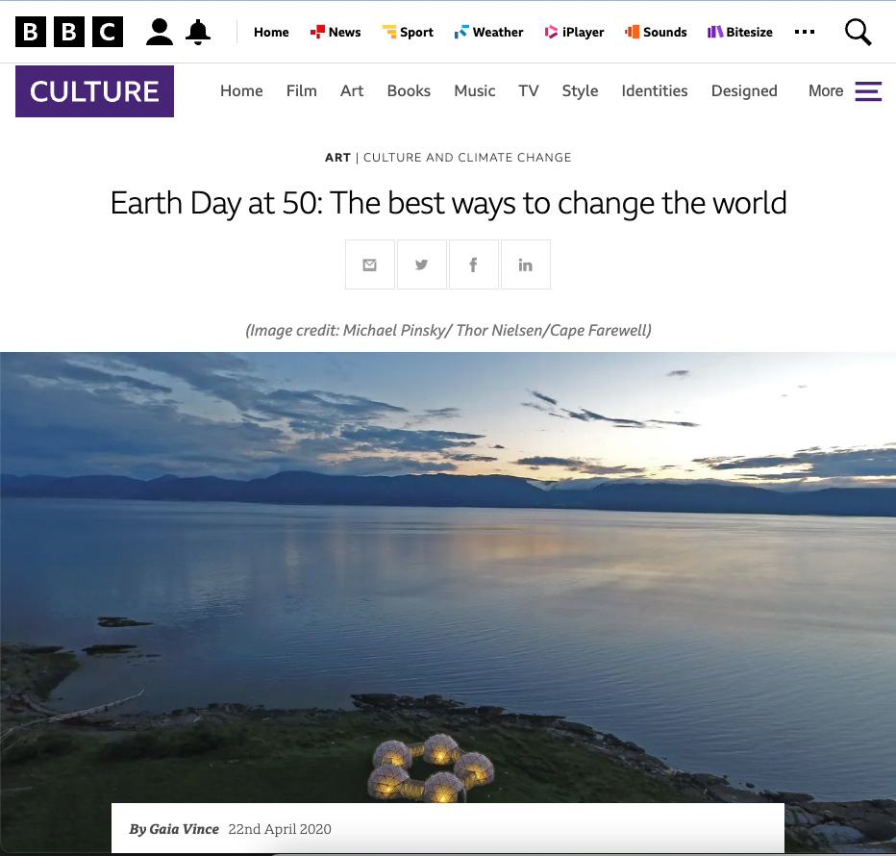Click the BBC logo
The height and width of the screenshot is (856, 896).
pyautogui.click(x=69, y=32)
